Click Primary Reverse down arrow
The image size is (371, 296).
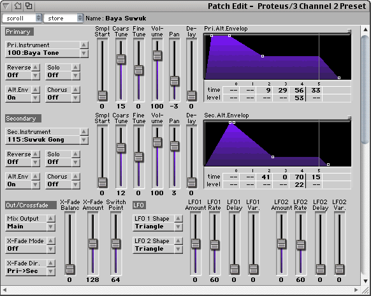(35, 75)
